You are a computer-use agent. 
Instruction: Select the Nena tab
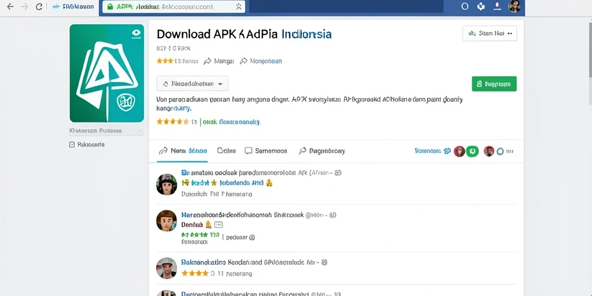pyautogui.click(x=183, y=151)
